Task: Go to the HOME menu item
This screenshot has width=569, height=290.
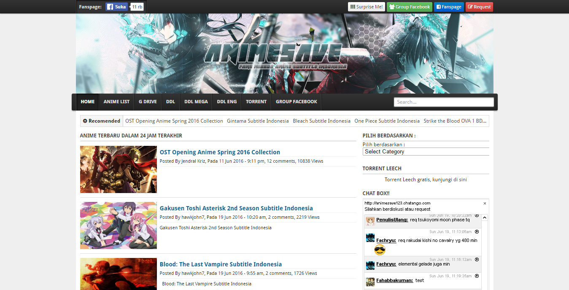Action: (88, 102)
